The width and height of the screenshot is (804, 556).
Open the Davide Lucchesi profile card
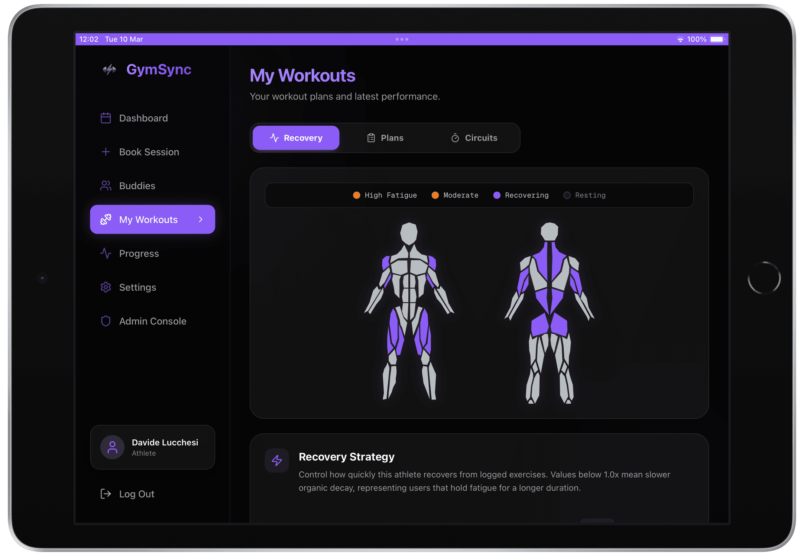coord(152,447)
